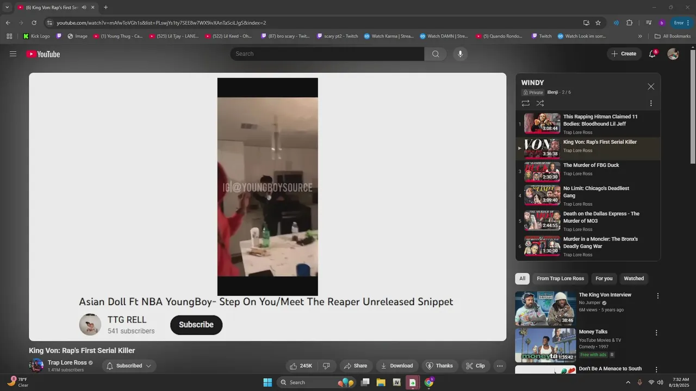696x391 pixels.
Task: Toggle shuffle for the WINDY playlist
Action: click(x=540, y=103)
